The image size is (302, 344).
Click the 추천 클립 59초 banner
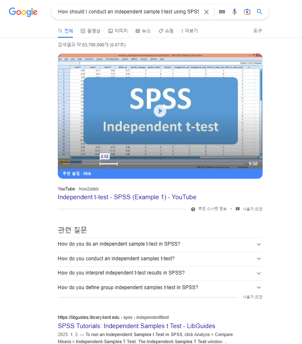(x=160, y=174)
